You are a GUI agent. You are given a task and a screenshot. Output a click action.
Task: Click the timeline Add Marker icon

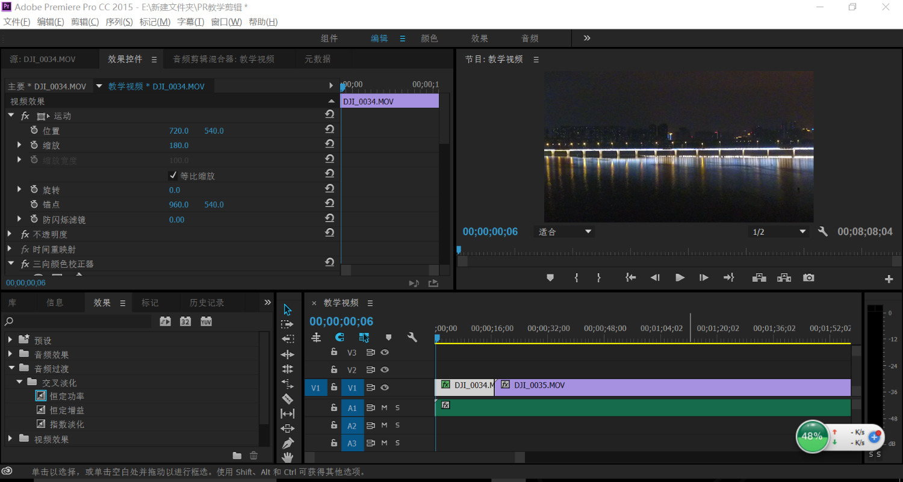[388, 338]
